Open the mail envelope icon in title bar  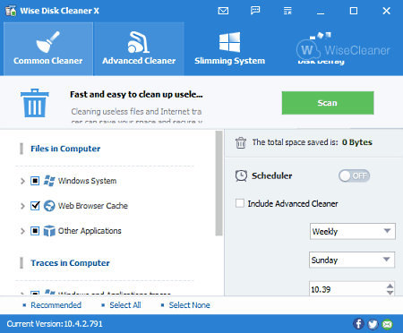point(223,11)
